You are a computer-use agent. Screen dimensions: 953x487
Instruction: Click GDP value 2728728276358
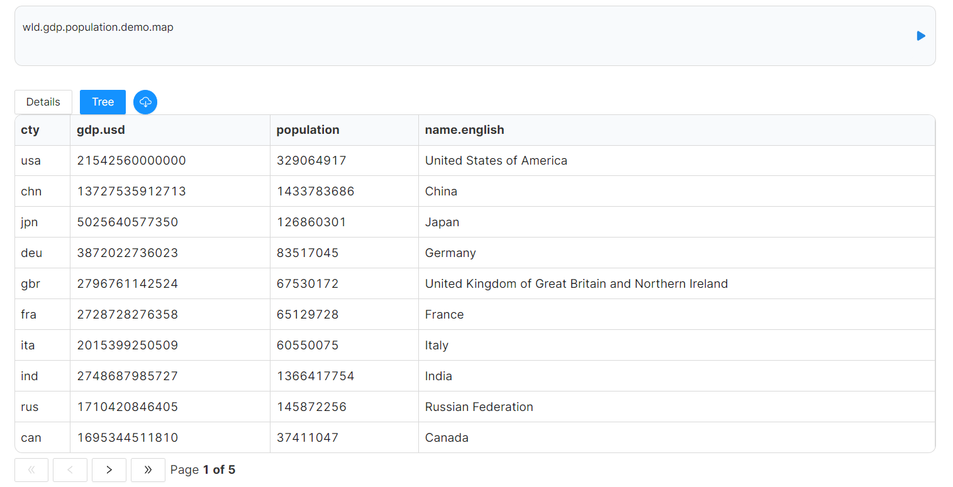click(x=128, y=315)
